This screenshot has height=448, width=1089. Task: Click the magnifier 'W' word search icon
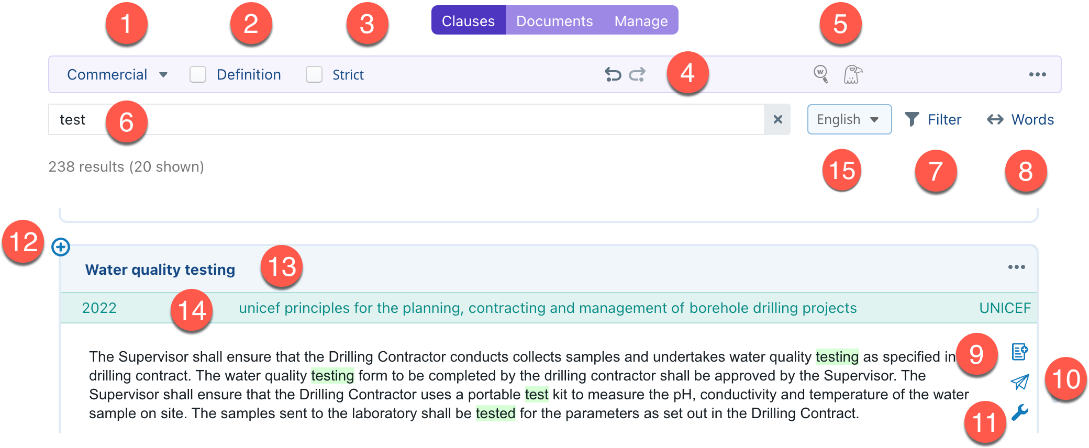[820, 74]
